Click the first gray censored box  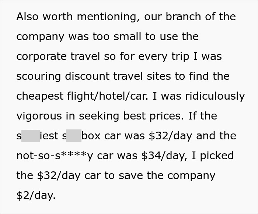[x=31, y=136]
